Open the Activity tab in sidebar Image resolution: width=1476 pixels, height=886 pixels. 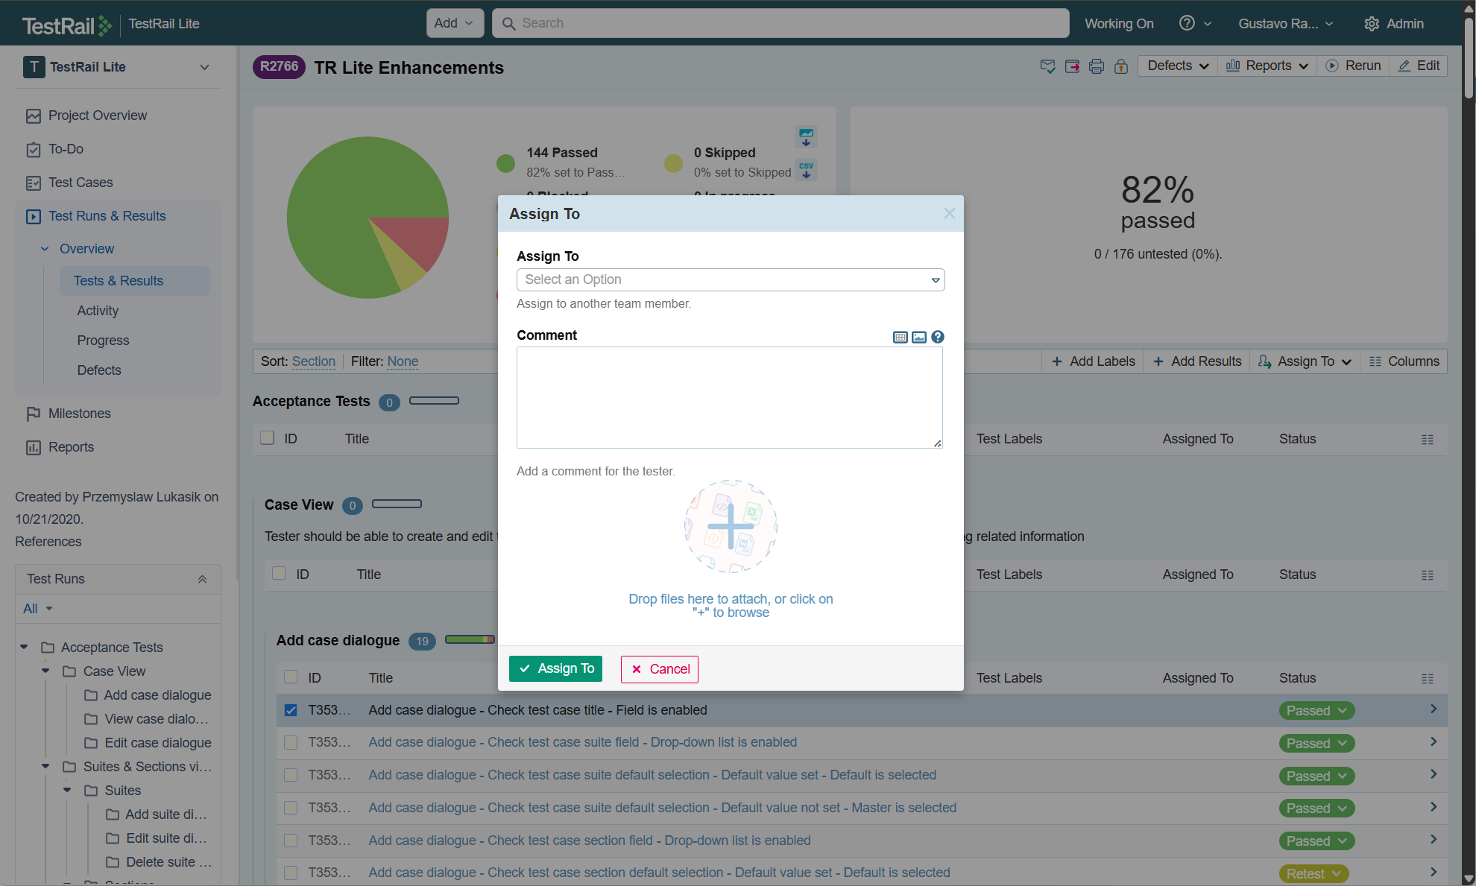click(98, 311)
